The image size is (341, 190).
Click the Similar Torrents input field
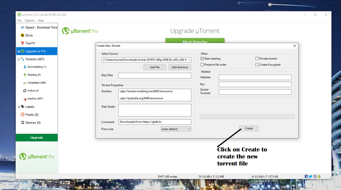coord(255,92)
